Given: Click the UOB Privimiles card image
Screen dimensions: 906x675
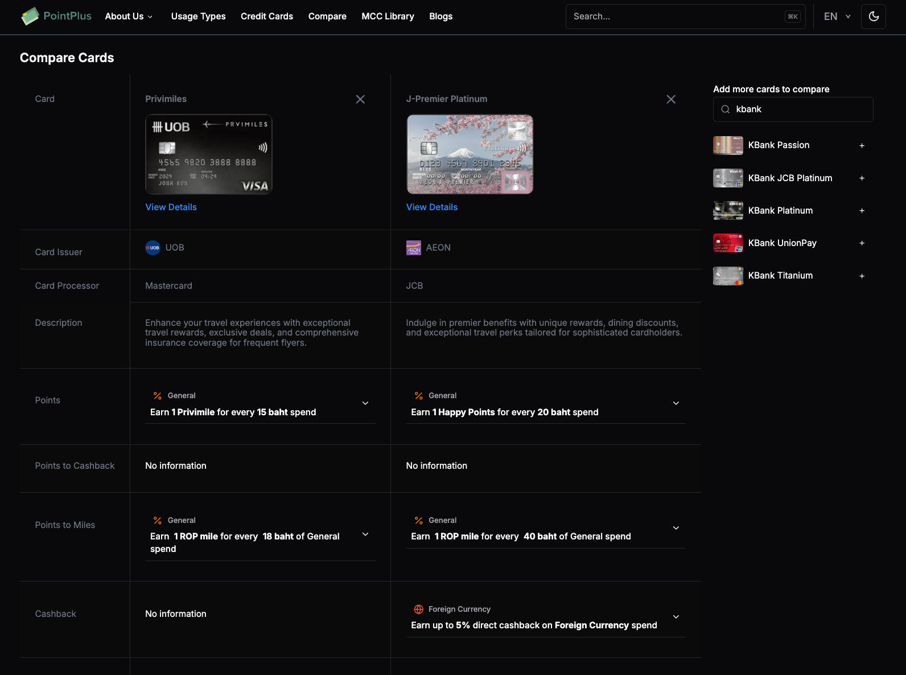Looking at the screenshot, I should (209, 154).
